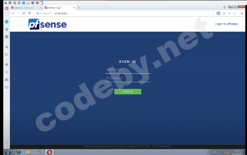
Task: Open the Speed Dial start page button
Action: click(x=29, y=13)
